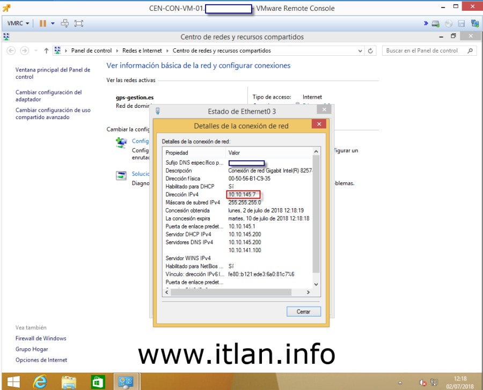The width and height of the screenshot is (483, 390).
Task: Click 'Redes e Internet' in the breadcrumb
Action: (x=142, y=51)
